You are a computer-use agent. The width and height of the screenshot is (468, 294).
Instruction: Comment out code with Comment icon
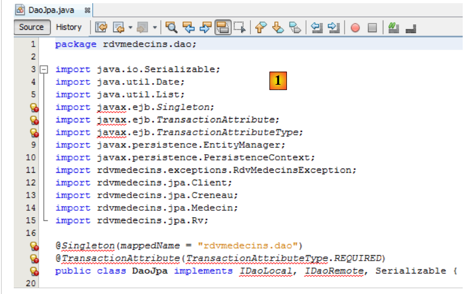pyautogui.click(x=393, y=28)
